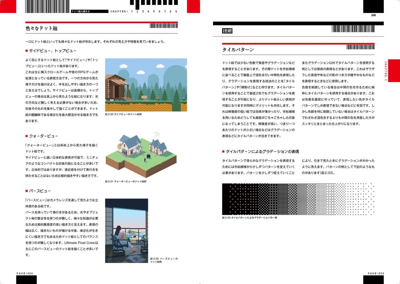Click the small '技術' label under top-right black square
400x284 pixels.
[x=373, y=15]
